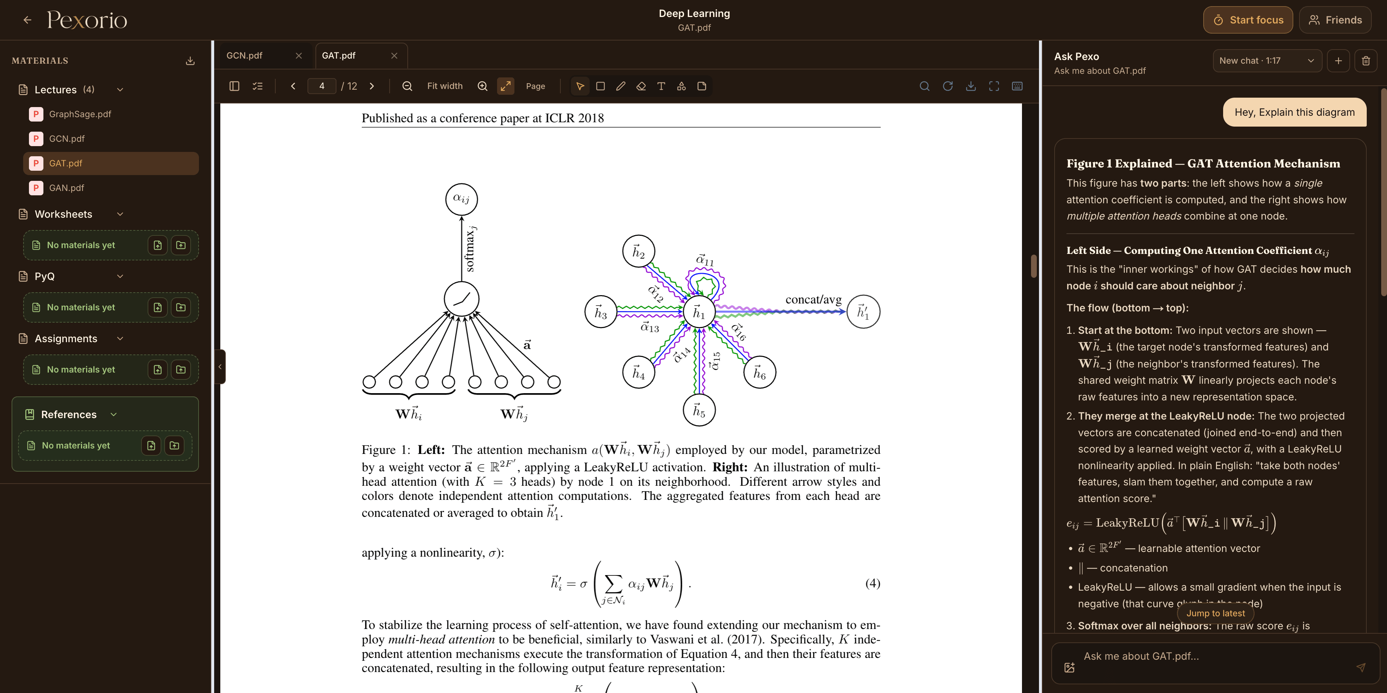Collapse the Assignments section
The height and width of the screenshot is (693, 1387).
coord(120,339)
